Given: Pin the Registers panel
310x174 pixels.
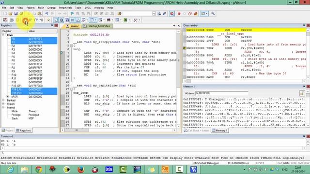Looking at the screenshot, I should (52, 25).
